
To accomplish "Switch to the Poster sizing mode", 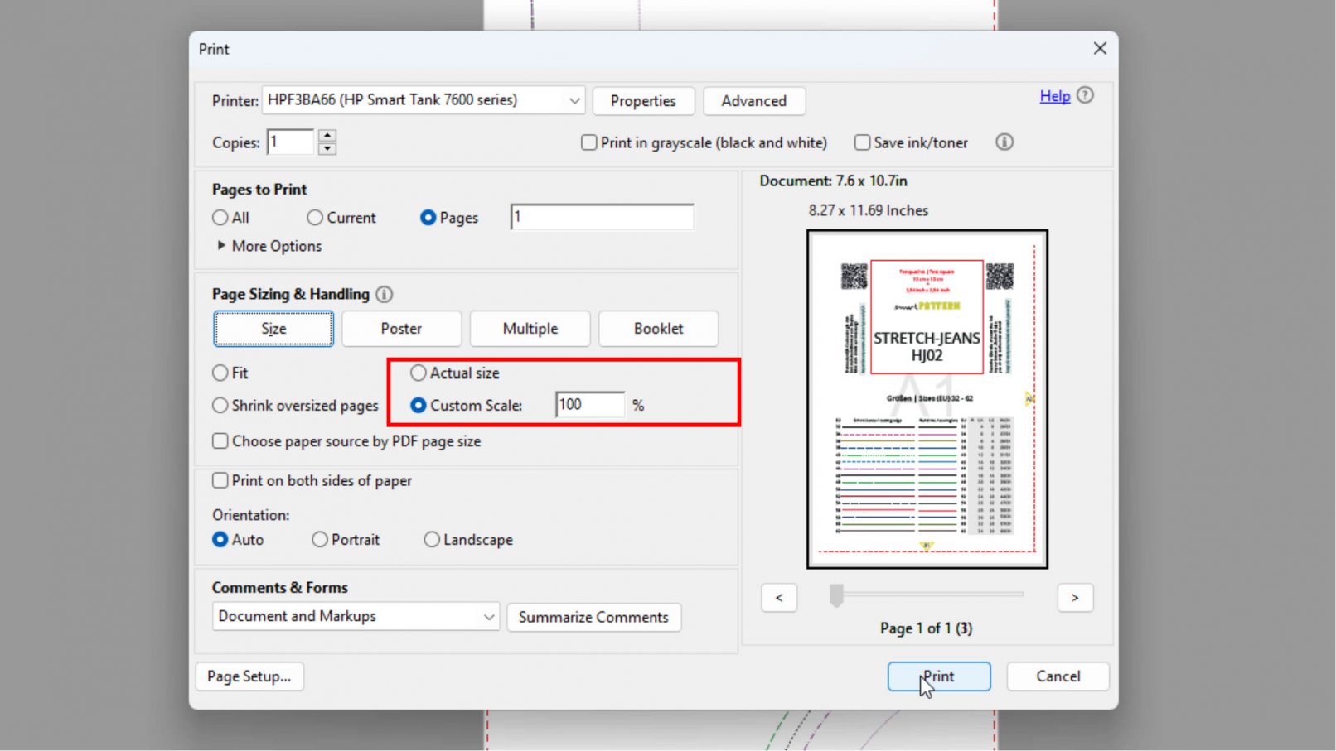I will (400, 328).
